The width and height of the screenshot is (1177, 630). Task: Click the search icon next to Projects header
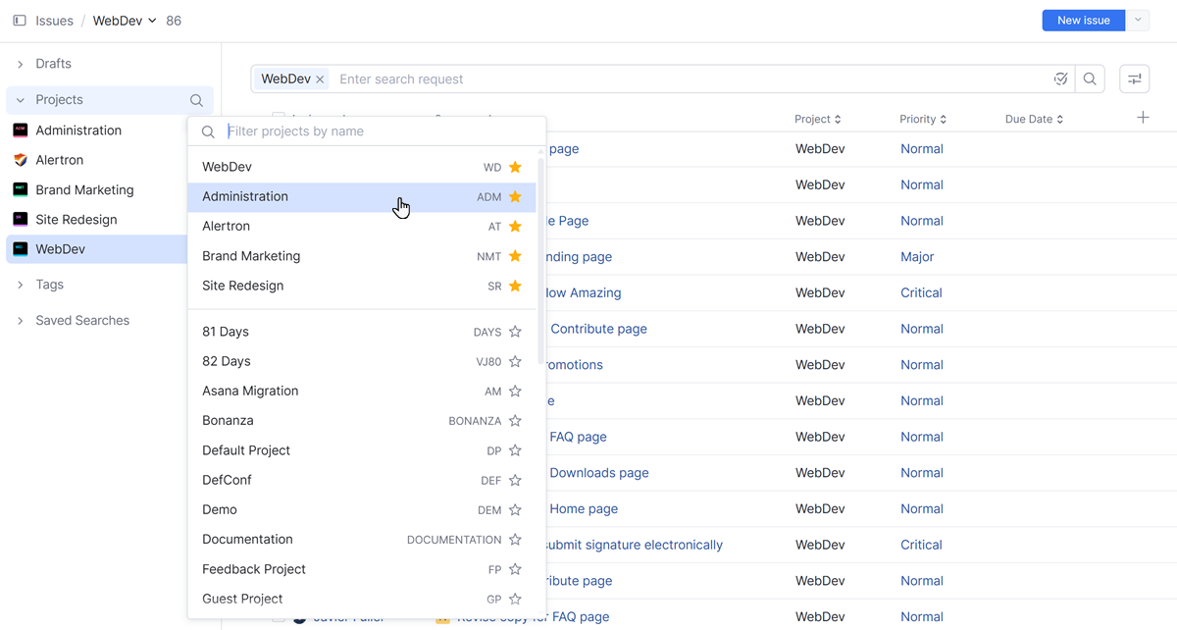pos(196,100)
